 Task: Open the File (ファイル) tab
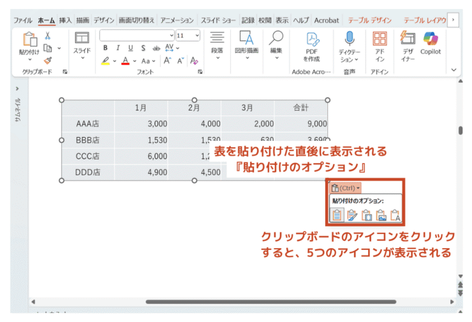[23, 20]
